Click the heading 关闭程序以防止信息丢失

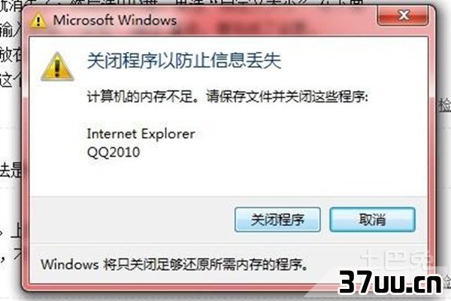coord(184,61)
